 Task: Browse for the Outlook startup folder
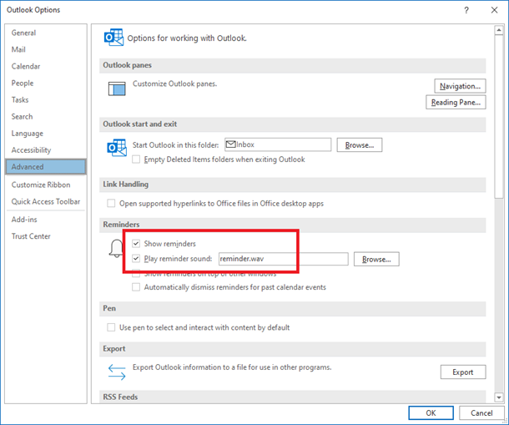click(360, 145)
